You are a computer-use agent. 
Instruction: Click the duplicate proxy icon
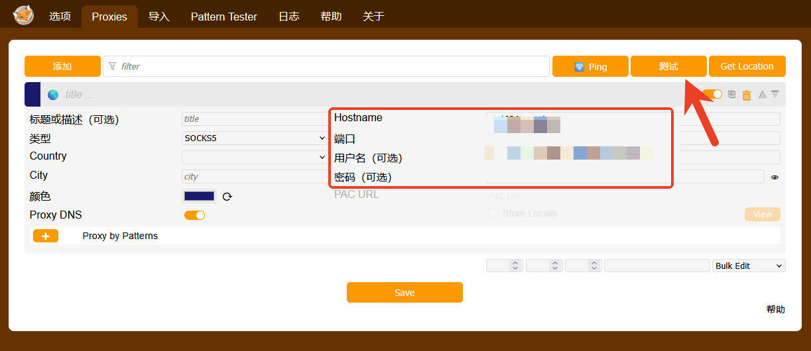click(x=731, y=95)
